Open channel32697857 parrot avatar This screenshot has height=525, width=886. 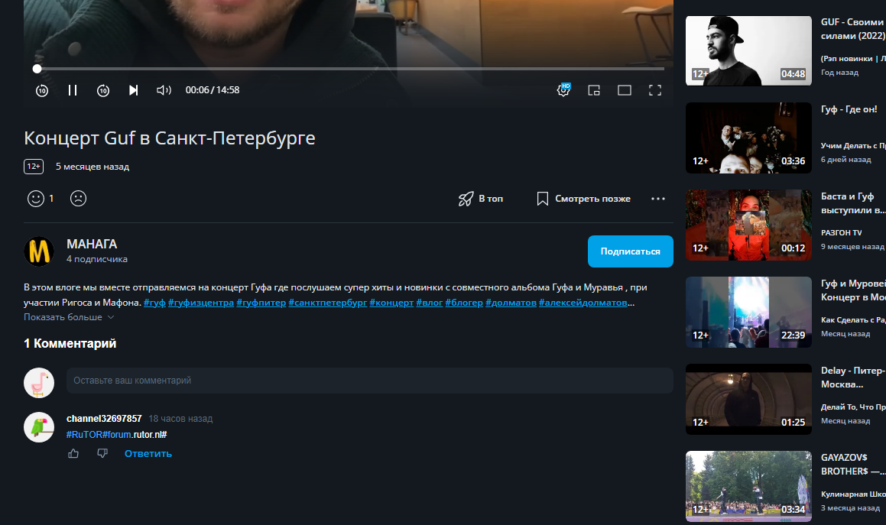[39, 427]
